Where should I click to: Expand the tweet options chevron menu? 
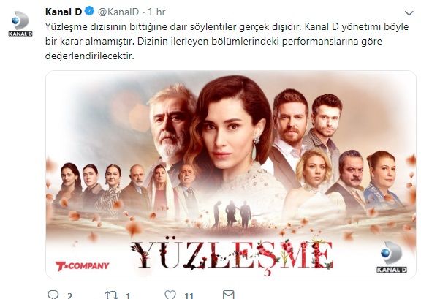pyautogui.click(x=409, y=13)
